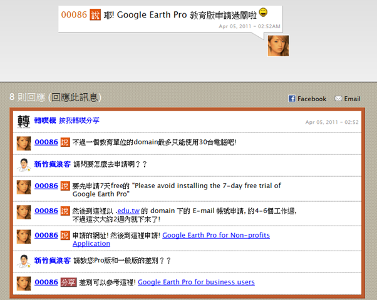Image resolution: width=377 pixels, height=300 pixels.
Task: Open the .edu.tw hyperlink
Action: click(128, 211)
